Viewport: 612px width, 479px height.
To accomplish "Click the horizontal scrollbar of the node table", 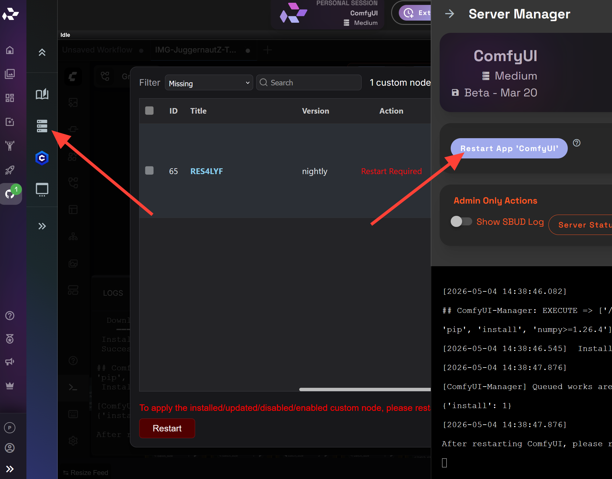I will 365,389.
